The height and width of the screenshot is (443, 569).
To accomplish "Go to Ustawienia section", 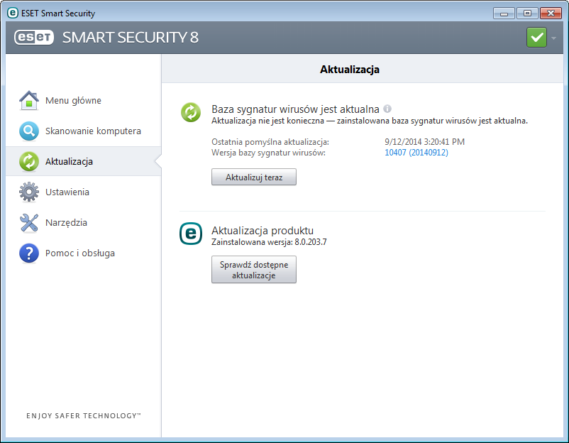I will click(x=84, y=192).
